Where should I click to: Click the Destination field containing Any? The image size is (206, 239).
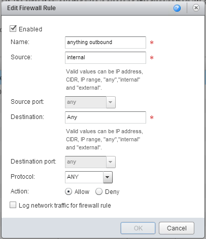tap(106, 117)
